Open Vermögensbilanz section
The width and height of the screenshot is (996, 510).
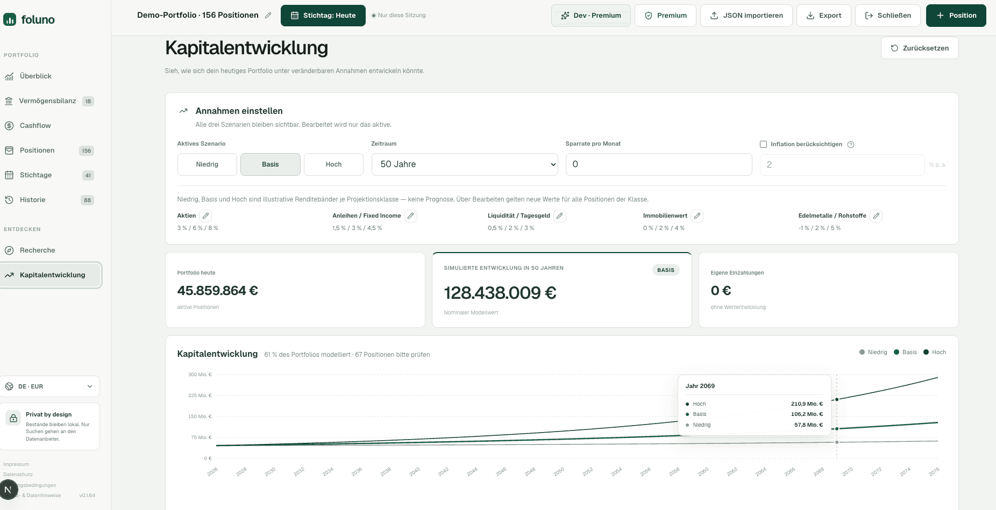point(51,101)
